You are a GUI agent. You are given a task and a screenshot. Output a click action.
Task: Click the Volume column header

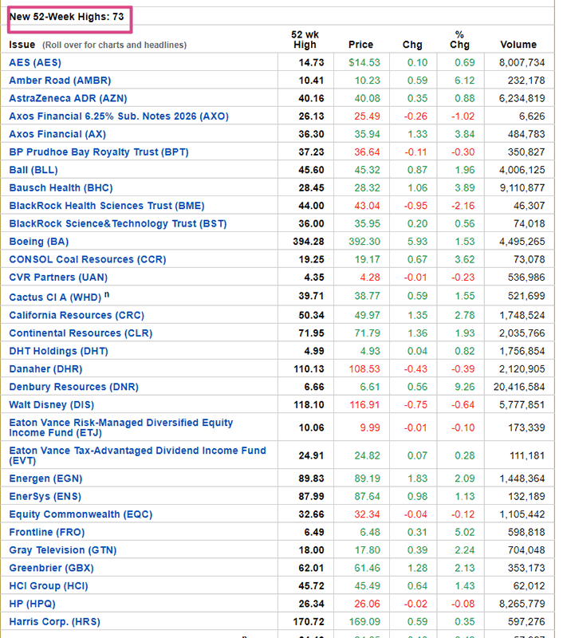[518, 45]
